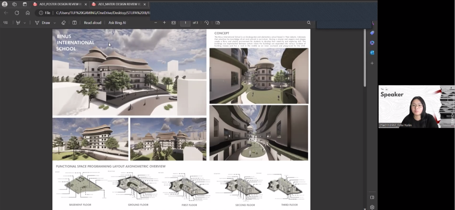The width and height of the screenshot is (455, 210).
Task: Search within the PDF
Action: (x=309, y=22)
